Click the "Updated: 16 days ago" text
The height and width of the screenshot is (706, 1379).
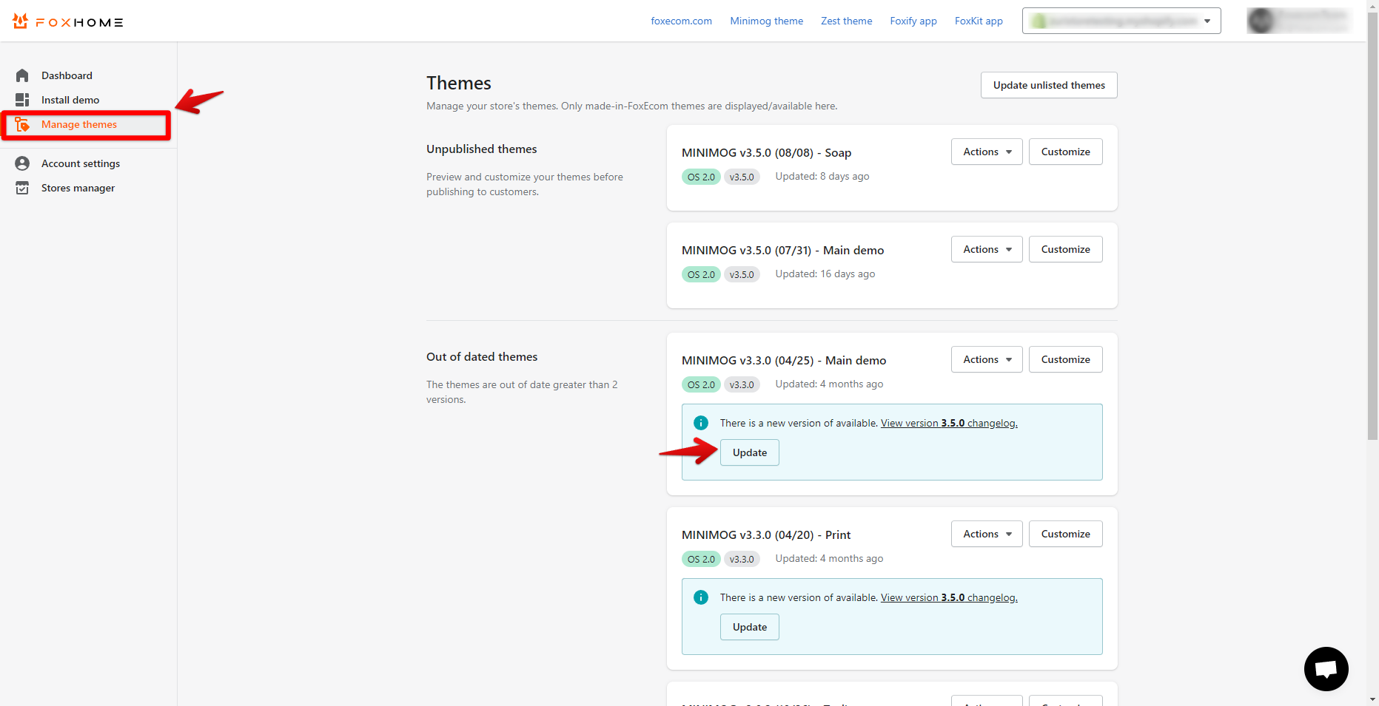[825, 274]
